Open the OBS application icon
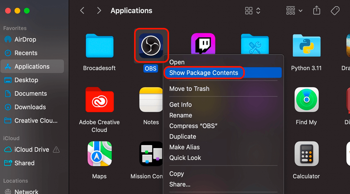 coord(151,45)
